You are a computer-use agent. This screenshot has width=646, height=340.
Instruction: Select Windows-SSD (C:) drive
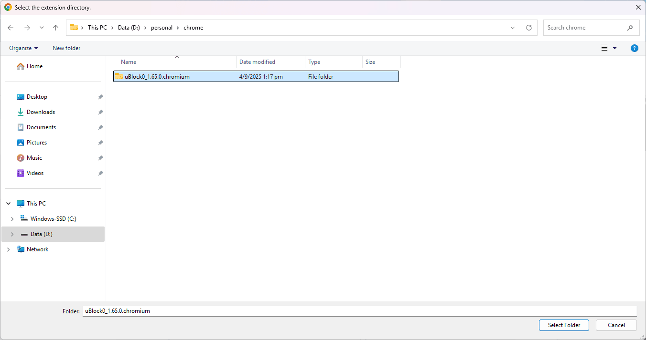(x=48, y=219)
